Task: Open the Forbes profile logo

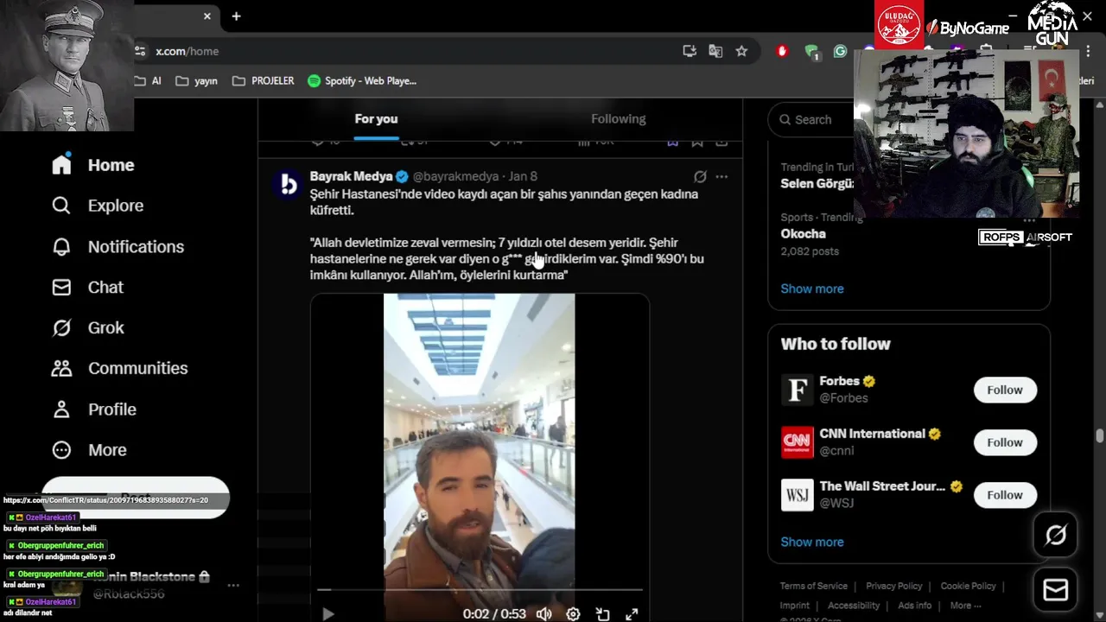Action: pyautogui.click(x=798, y=390)
